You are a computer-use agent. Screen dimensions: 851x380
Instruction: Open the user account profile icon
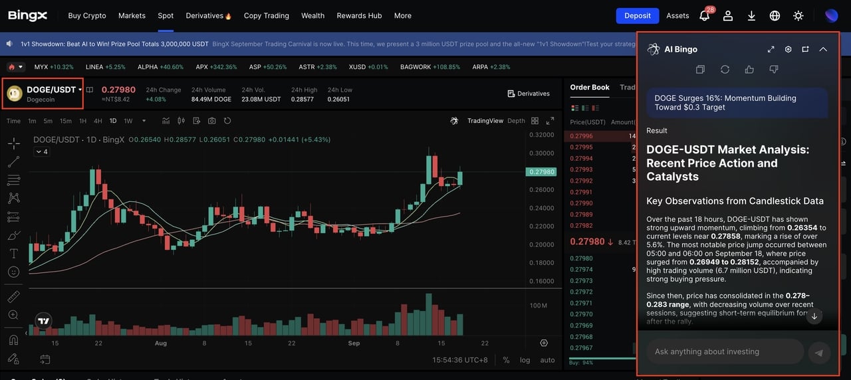point(728,15)
